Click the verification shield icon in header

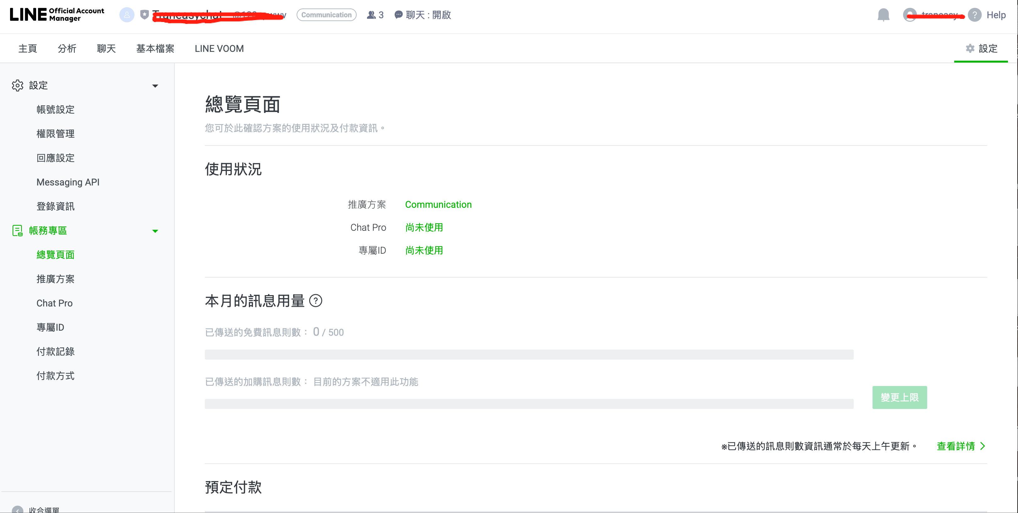pyautogui.click(x=145, y=15)
